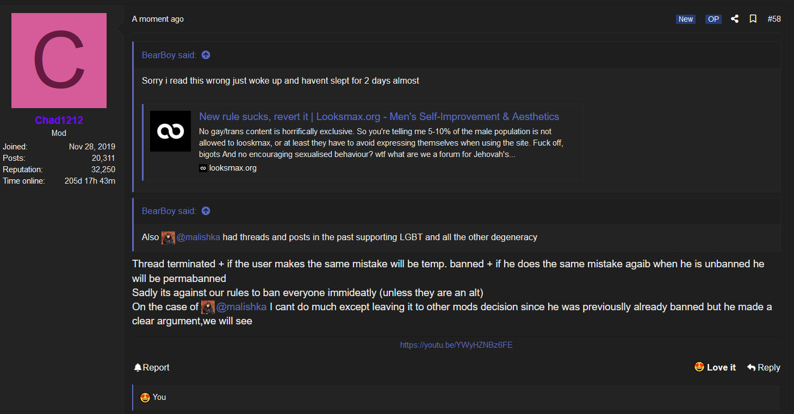
Task: Bookmark this post using the bookmark icon
Action: [753, 19]
